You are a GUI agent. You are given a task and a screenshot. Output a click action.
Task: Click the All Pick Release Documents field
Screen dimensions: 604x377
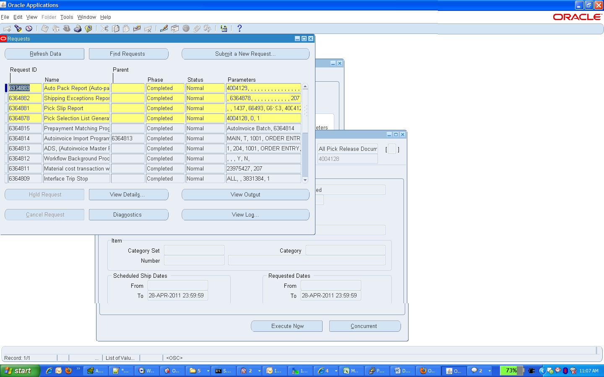348,149
